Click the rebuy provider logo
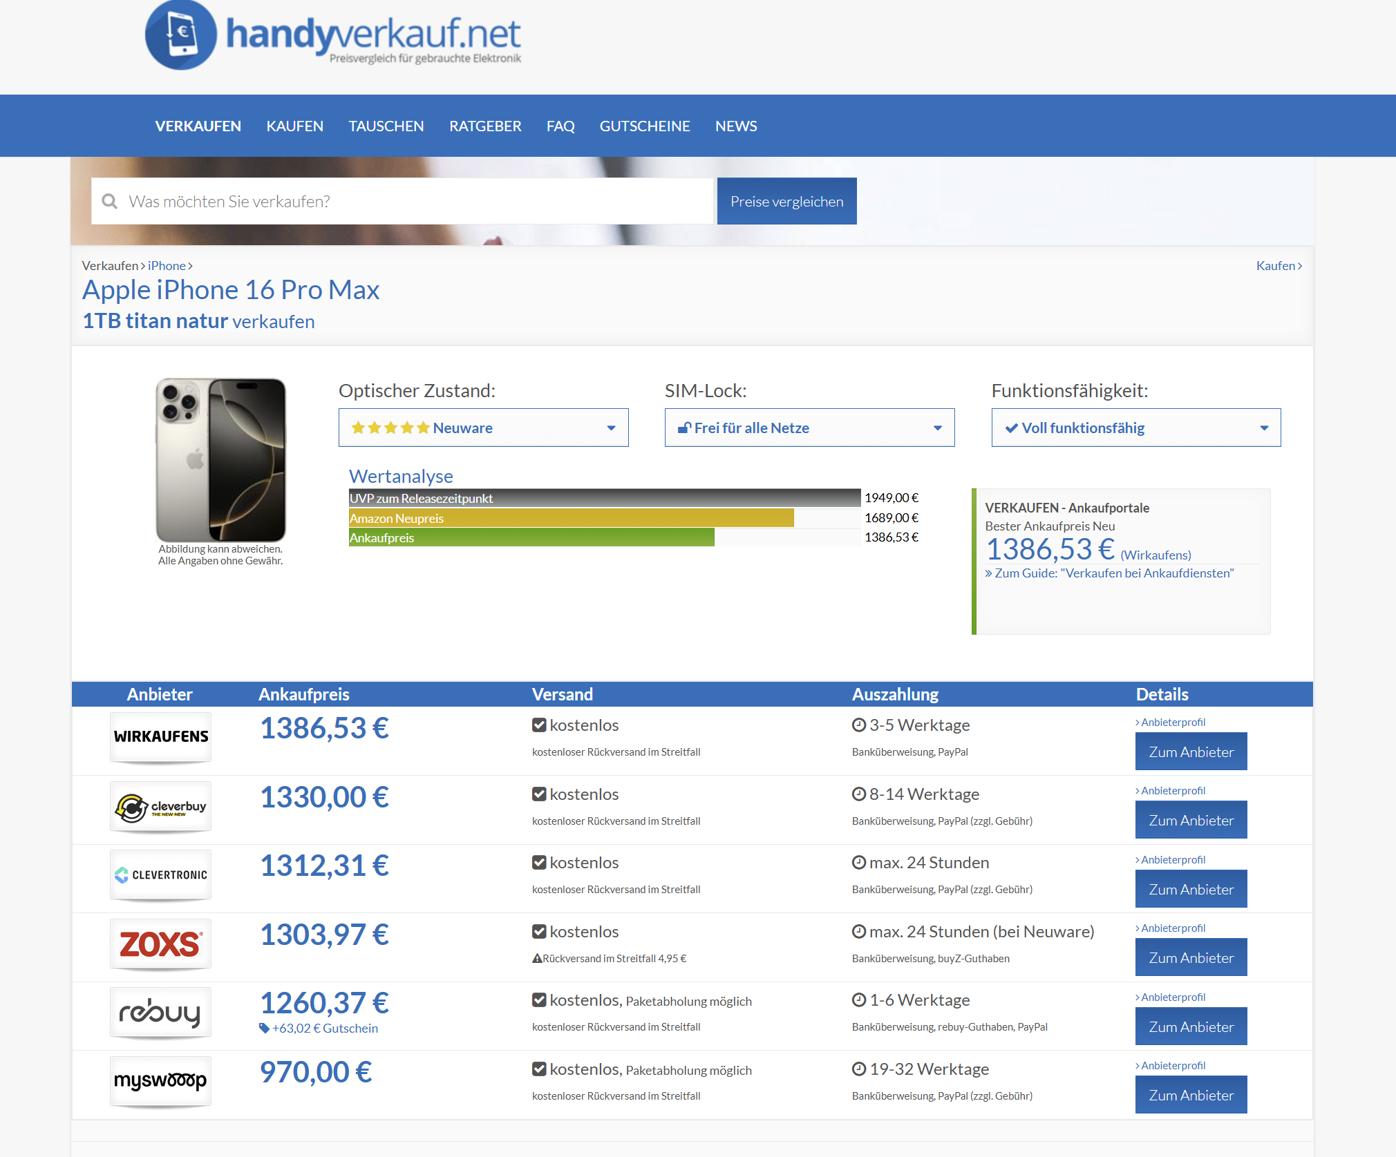1396x1157 pixels. [160, 1013]
